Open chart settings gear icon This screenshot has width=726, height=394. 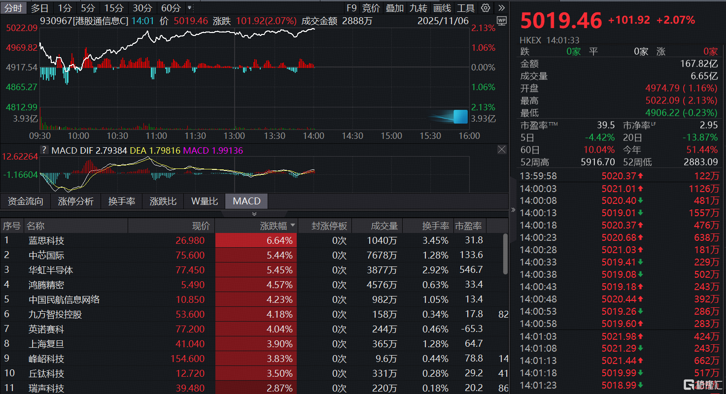pos(485,8)
